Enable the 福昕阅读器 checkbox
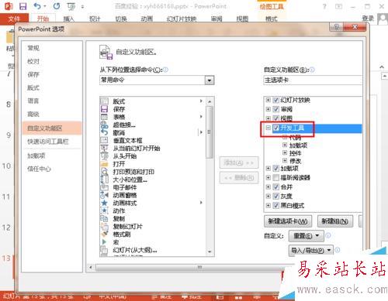 point(276,177)
